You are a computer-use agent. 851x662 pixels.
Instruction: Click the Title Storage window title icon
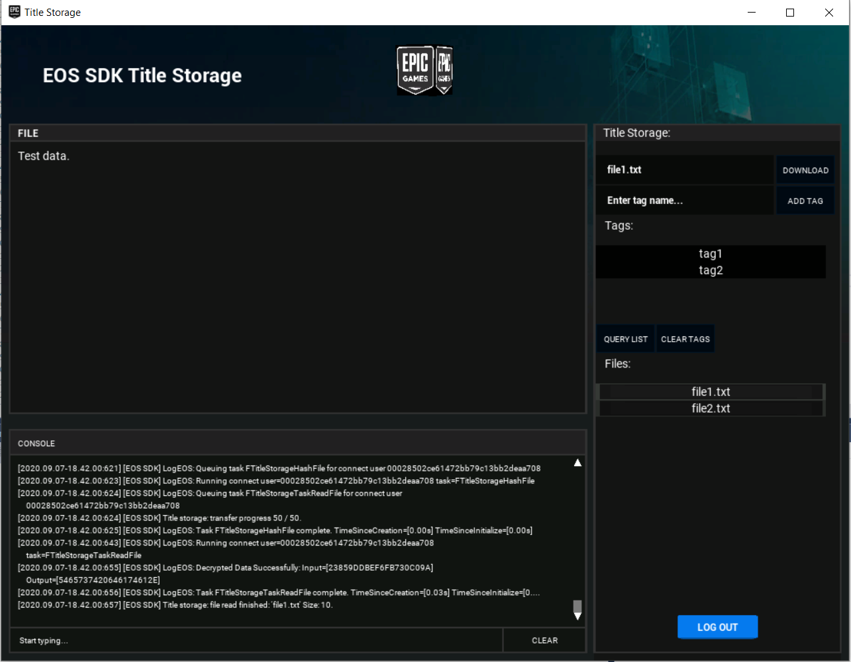tap(14, 12)
